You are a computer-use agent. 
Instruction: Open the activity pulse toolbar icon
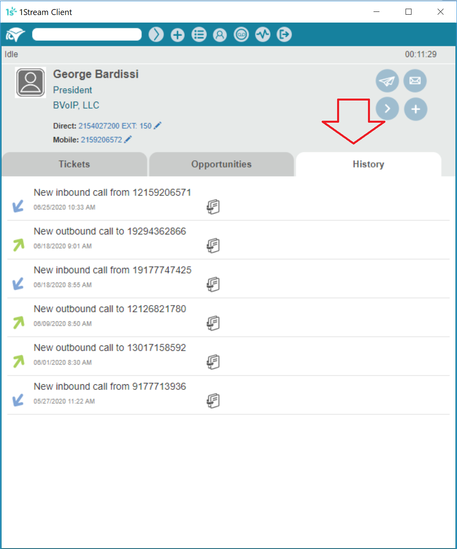tap(263, 35)
